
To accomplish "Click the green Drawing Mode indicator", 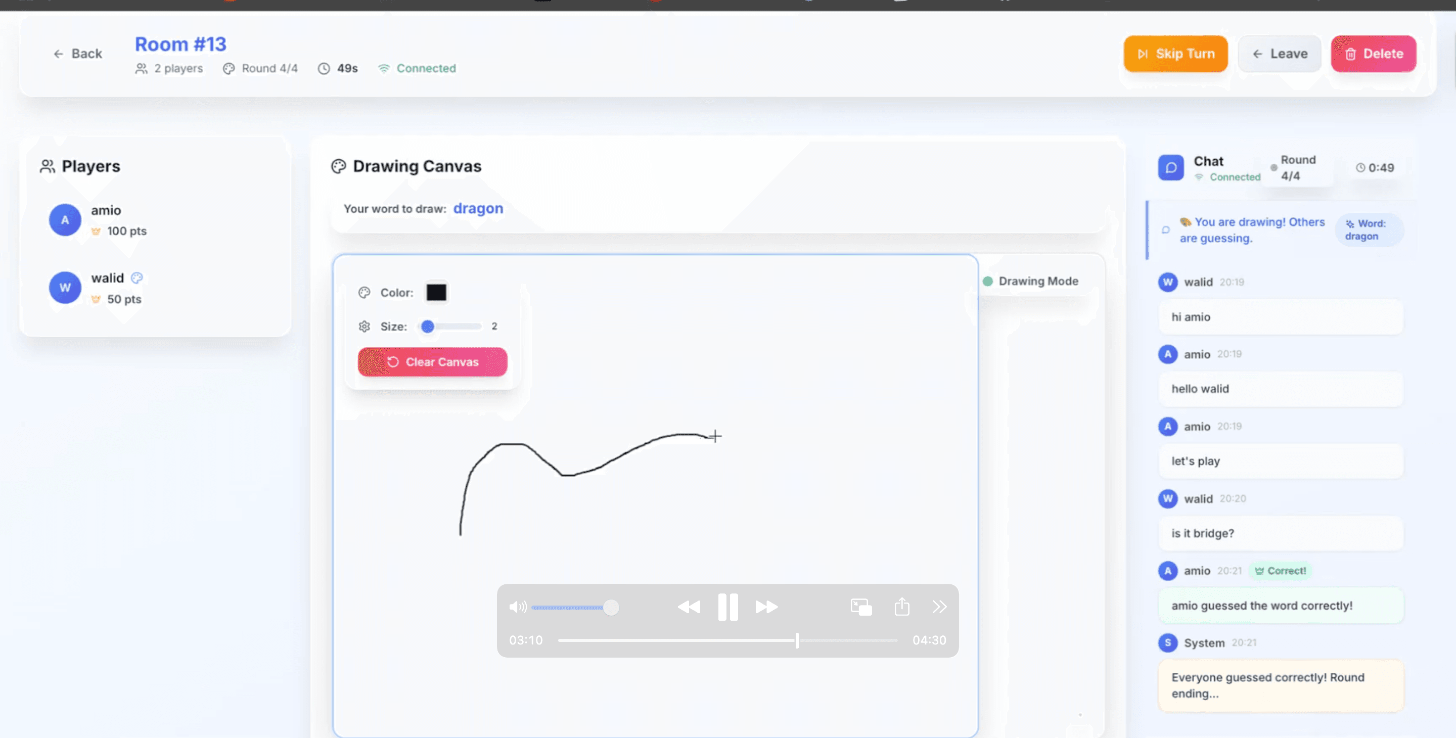I will pos(987,281).
